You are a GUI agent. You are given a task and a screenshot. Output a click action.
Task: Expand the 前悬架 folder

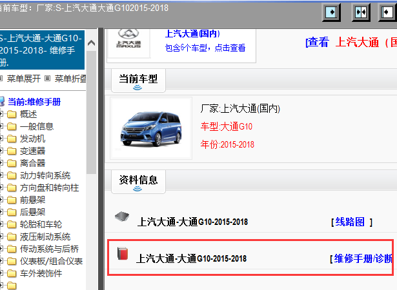1,200
